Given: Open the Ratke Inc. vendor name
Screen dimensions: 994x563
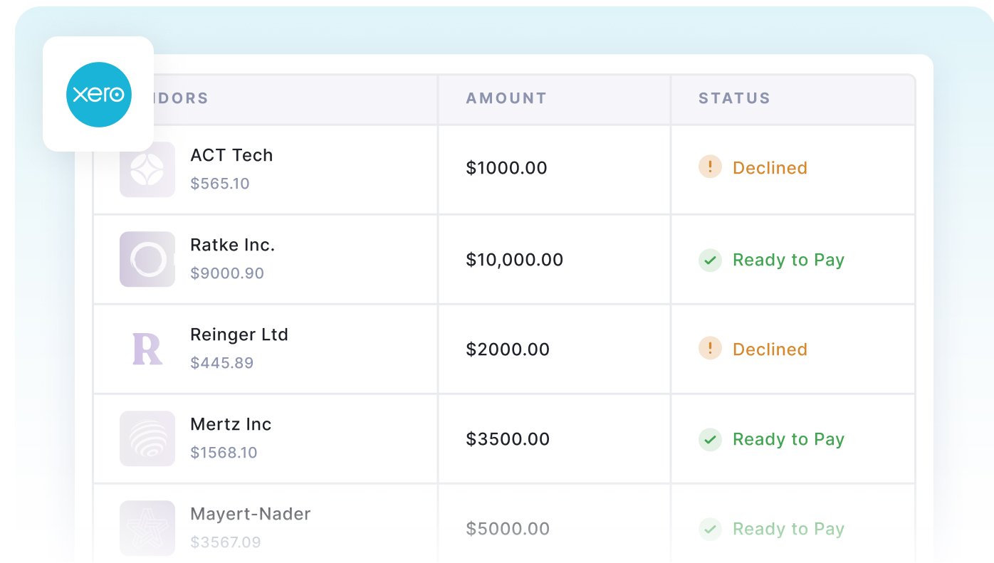Looking at the screenshot, I should coord(232,245).
